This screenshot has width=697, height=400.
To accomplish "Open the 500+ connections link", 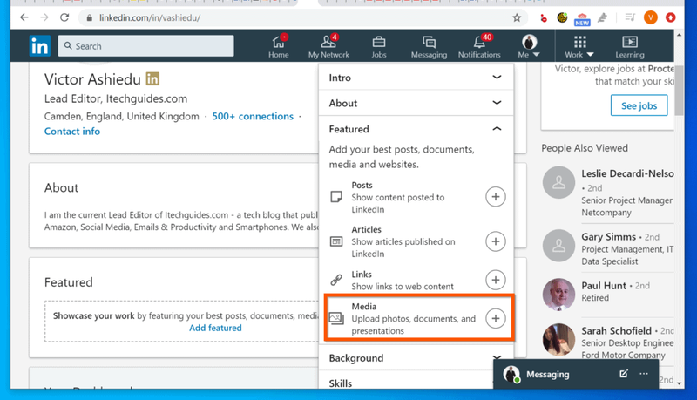I will tap(253, 116).
